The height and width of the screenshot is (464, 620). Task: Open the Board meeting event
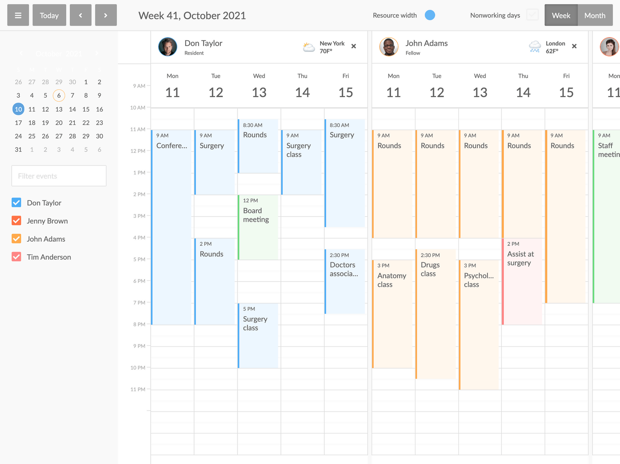tap(258, 227)
